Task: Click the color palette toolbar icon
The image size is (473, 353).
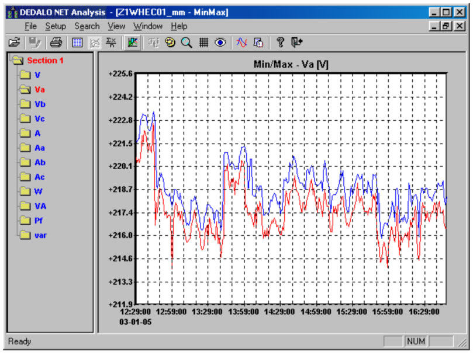Action: [x=171, y=42]
